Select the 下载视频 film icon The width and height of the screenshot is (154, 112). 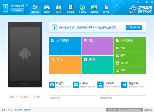[70, 7]
